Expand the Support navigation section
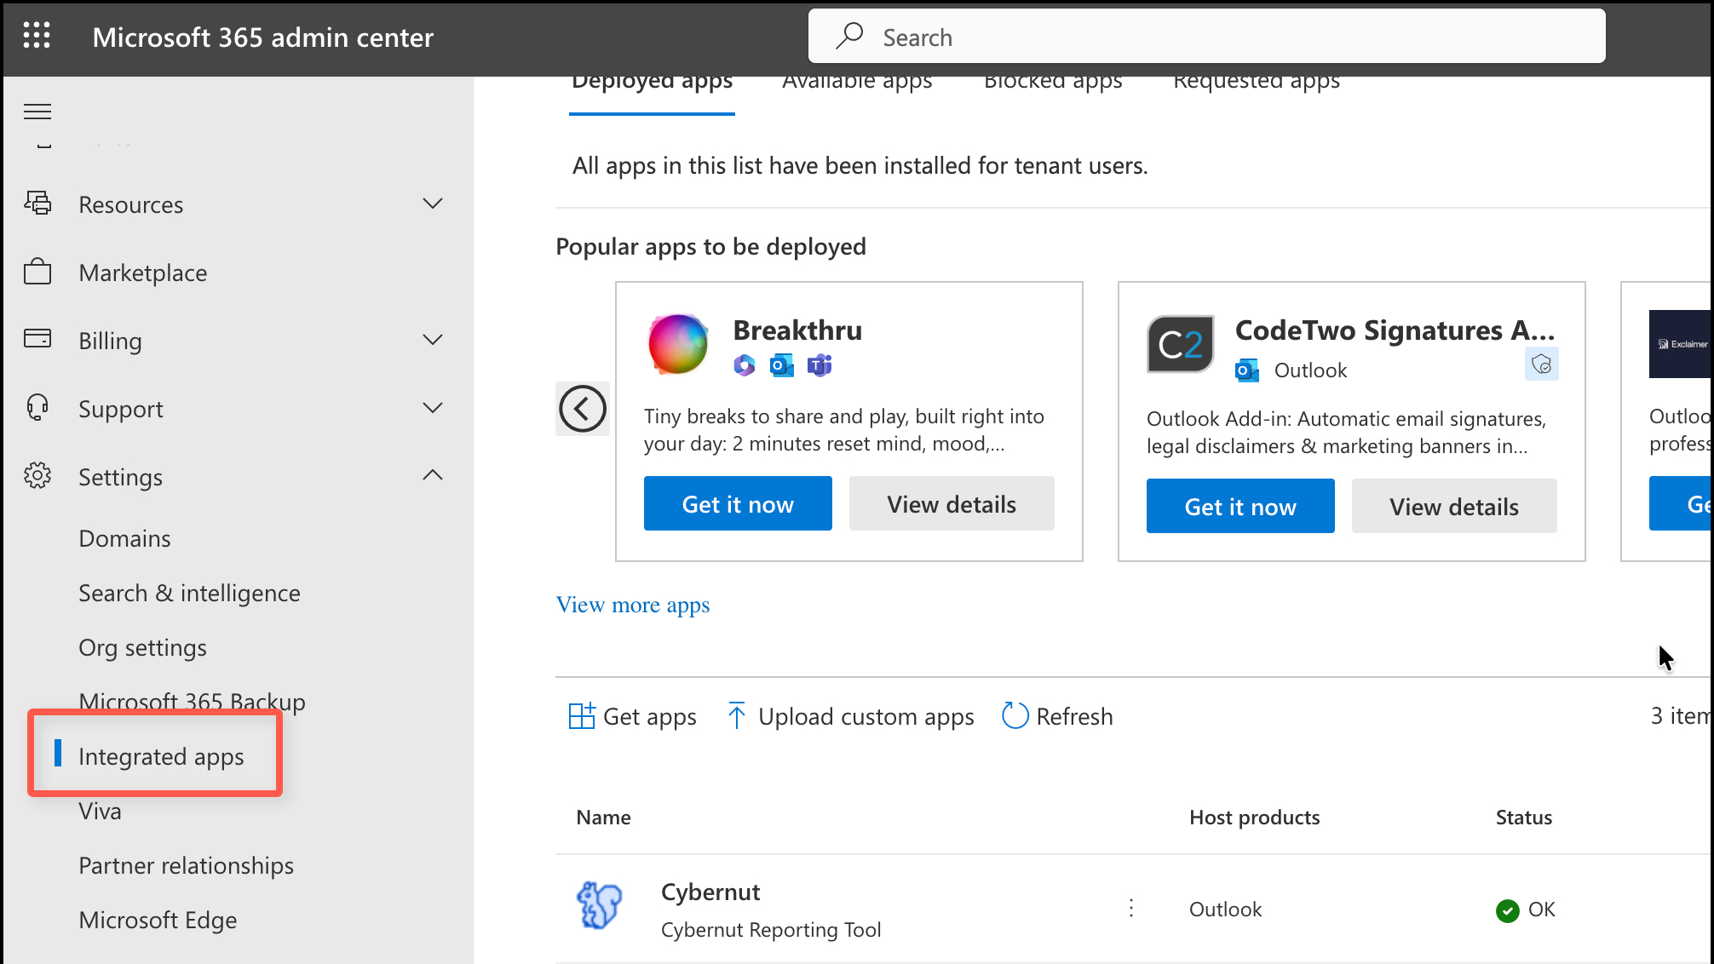 [x=433, y=408]
